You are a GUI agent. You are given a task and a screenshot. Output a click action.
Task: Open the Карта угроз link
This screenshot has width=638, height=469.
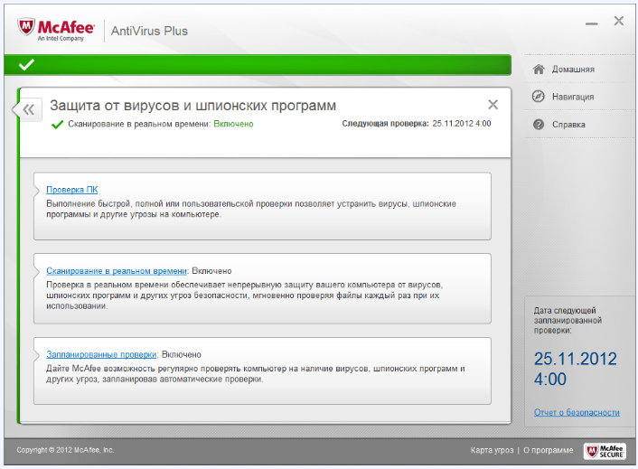coord(492,450)
